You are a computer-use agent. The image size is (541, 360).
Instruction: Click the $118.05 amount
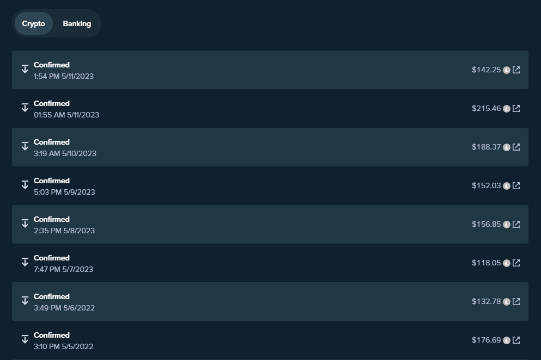pos(486,263)
